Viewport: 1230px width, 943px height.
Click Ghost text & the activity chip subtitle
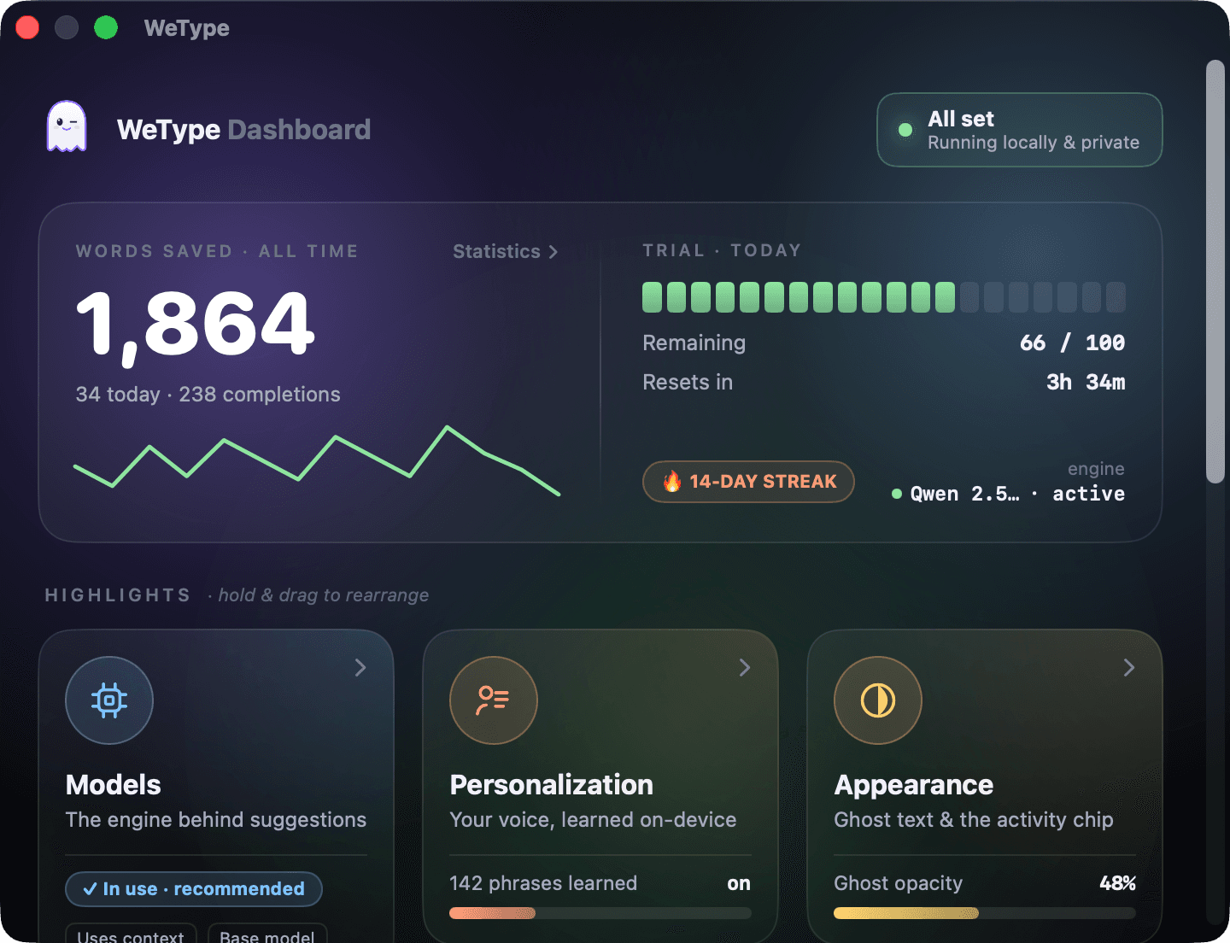pos(974,820)
